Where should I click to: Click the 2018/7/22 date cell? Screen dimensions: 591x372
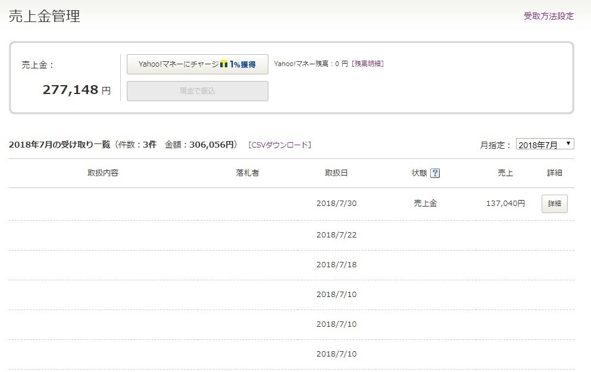click(x=337, y=235)
